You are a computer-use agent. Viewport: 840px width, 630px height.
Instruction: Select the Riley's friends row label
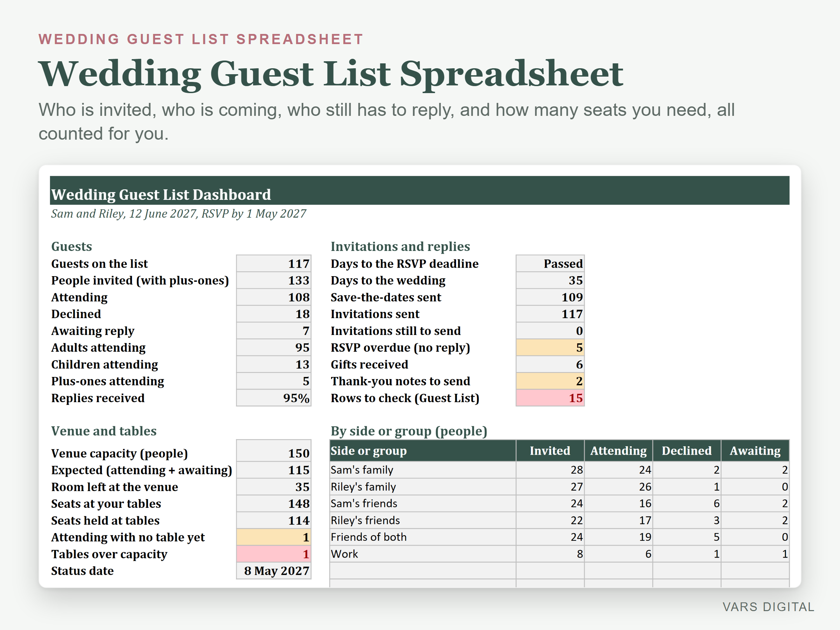point(365,520)
